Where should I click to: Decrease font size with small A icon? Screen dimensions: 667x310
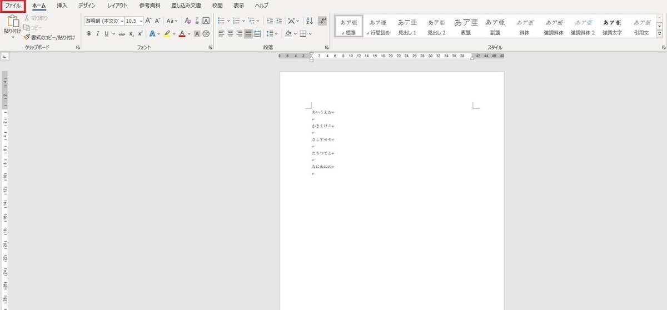pyautogui.click(x=157, y=21)
